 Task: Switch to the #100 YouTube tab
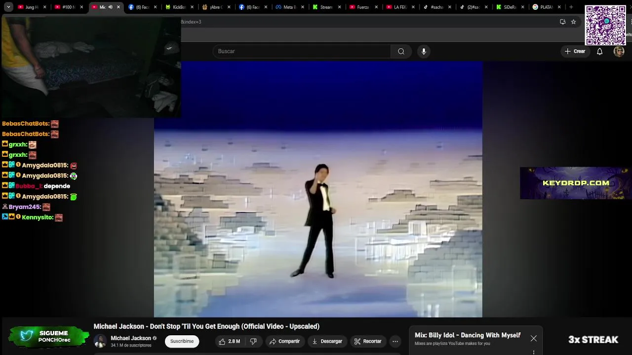(69, 7)
